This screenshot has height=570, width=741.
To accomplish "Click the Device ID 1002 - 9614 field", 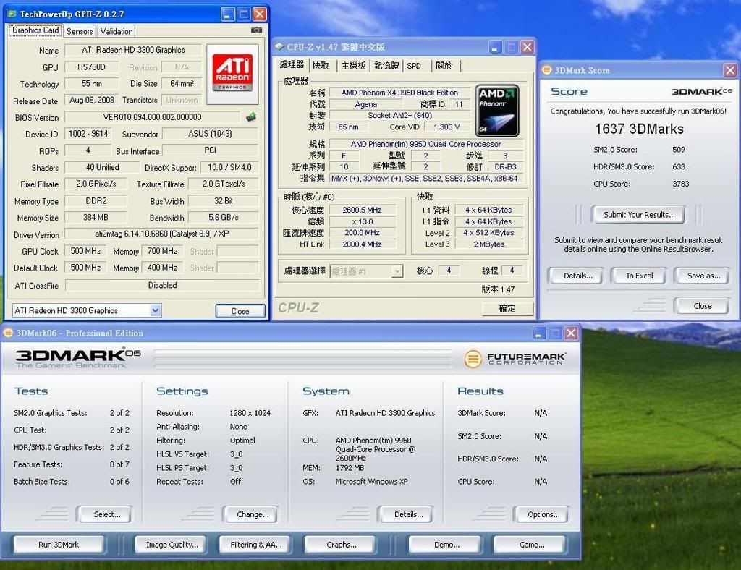I will tap(88, 134).
